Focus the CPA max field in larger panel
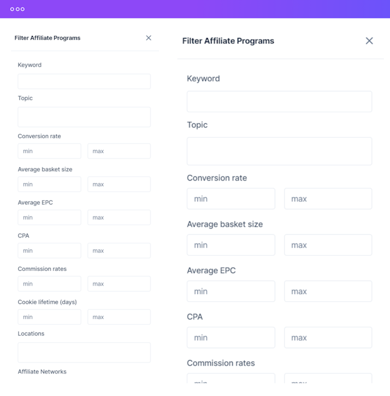 pyautogui.click(x=328, y=337)
